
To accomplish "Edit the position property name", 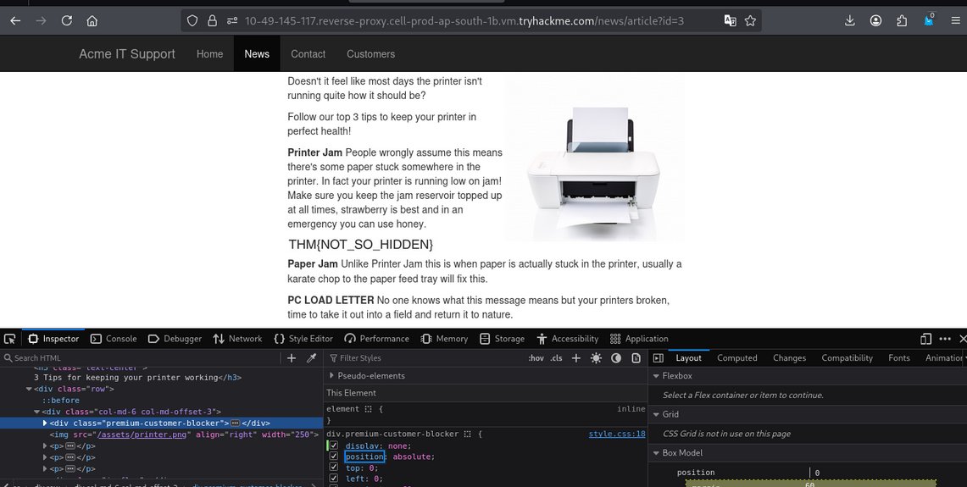I will point(364,457).
